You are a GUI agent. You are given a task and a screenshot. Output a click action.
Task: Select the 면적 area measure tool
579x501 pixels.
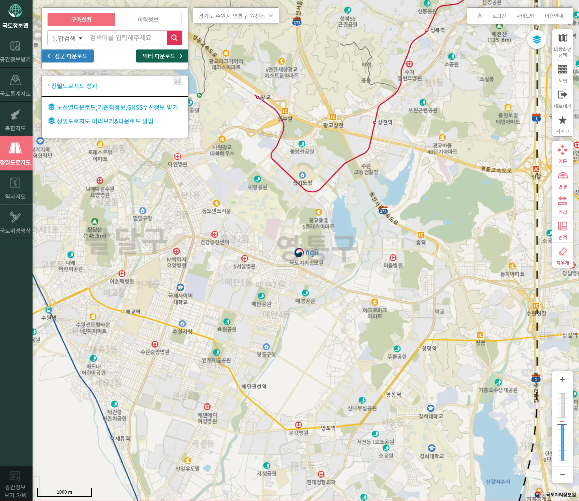(x=562, y=230)
